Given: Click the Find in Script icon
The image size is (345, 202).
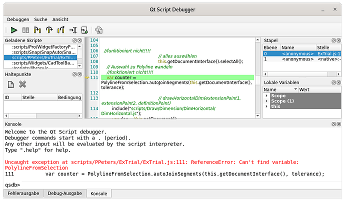Looking at the screenshot, I should coord(99,30).
